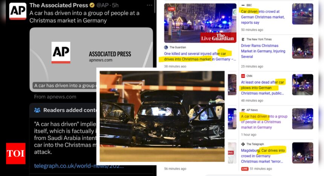Click the BBC source logo

243,5
